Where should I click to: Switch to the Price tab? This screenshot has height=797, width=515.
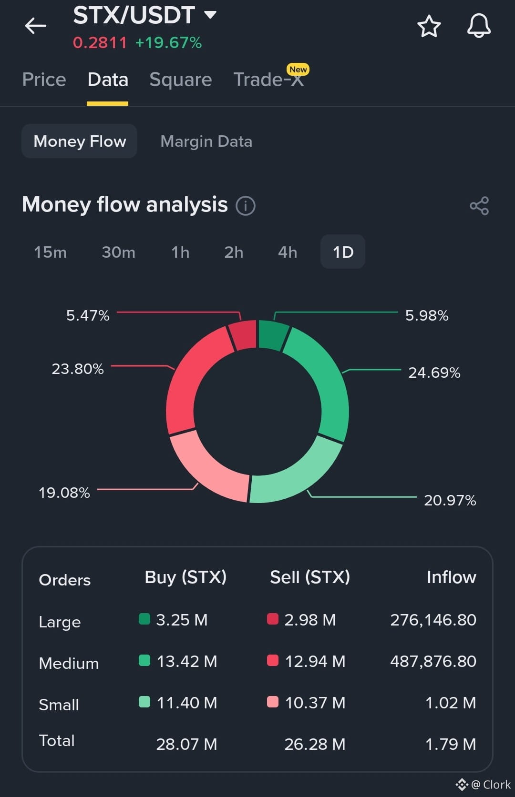pyautogui.click(x=44, y=80)
